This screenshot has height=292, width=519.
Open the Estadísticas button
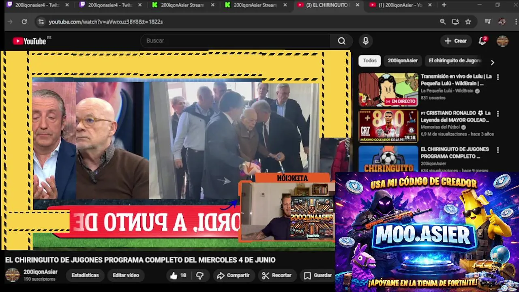(x=85, y=275)
